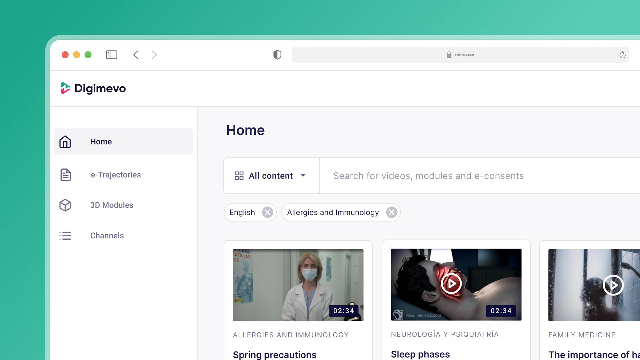
Task: Go back with the browser arrow
Action: 136,55
